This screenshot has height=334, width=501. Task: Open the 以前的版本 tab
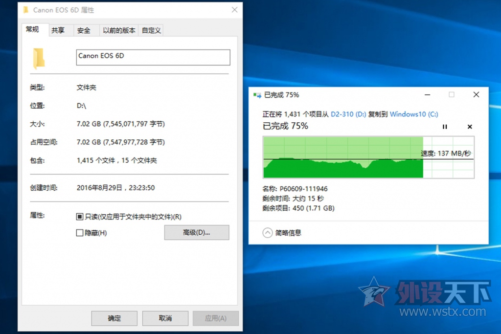(119, 30)
